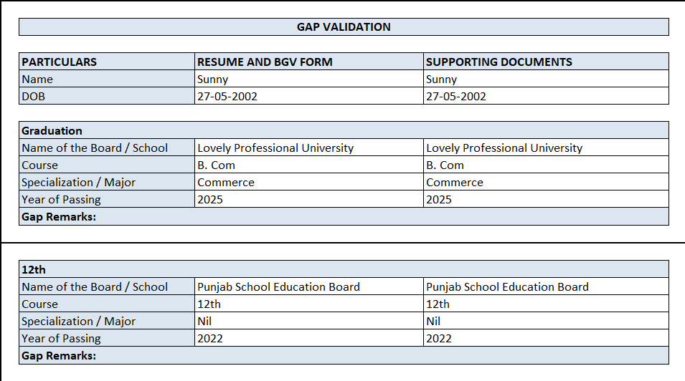Select the Name label cell
The width and height of the screenshot is (685, 381).
coord(37,79)
